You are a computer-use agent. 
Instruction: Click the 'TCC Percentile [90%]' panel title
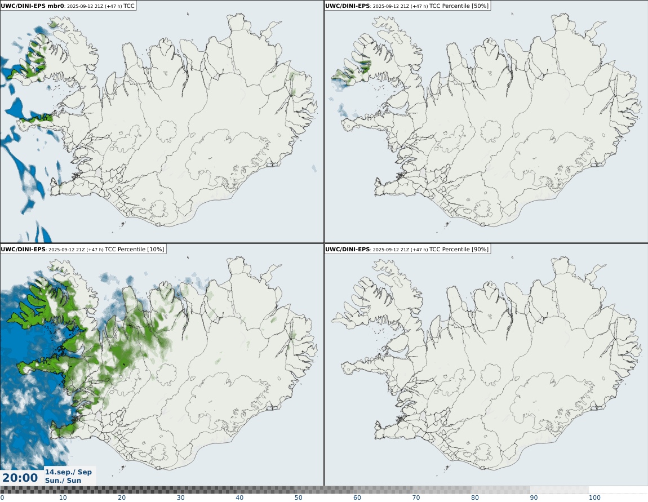pos(407,249)
